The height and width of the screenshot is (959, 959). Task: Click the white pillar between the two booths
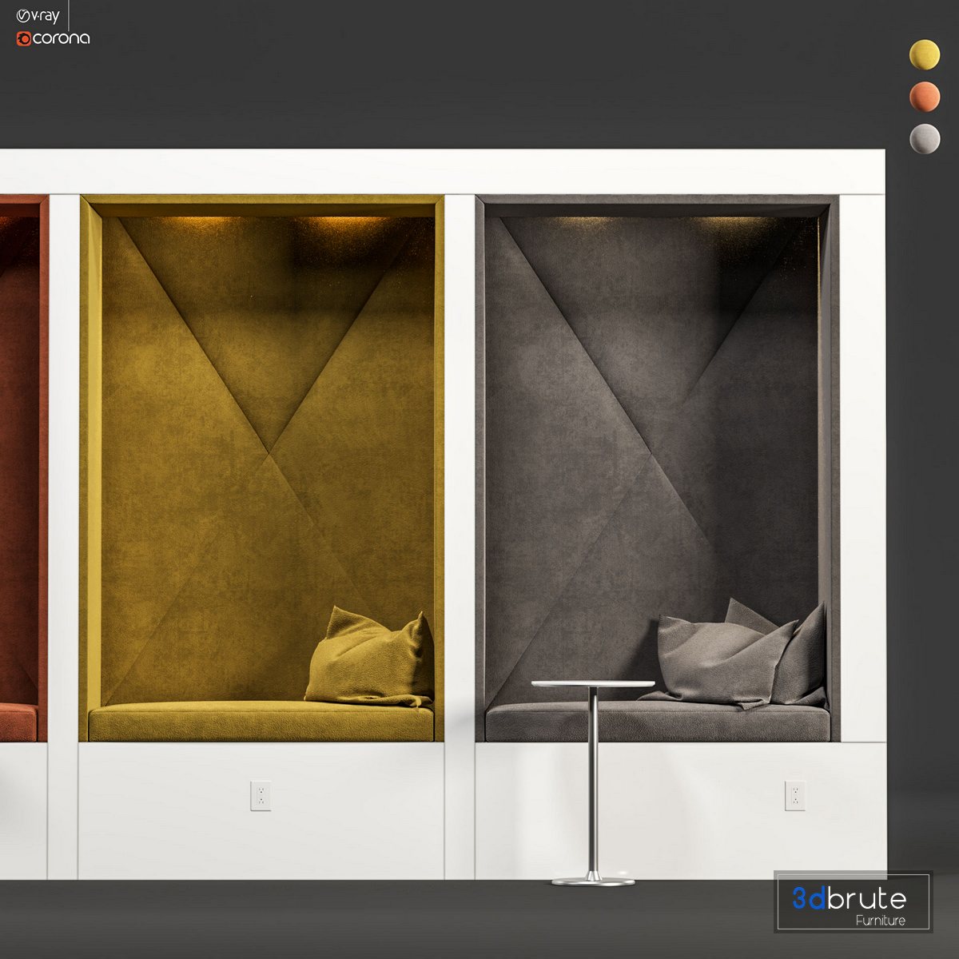[460, 479]
